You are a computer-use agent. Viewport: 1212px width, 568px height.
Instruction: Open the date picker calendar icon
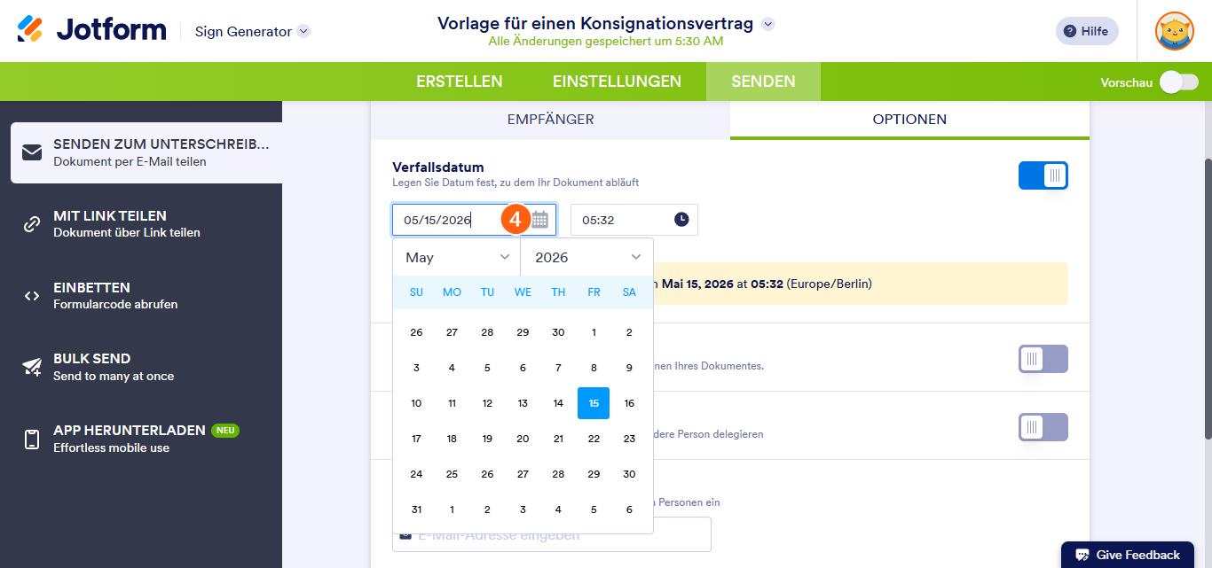539,219
